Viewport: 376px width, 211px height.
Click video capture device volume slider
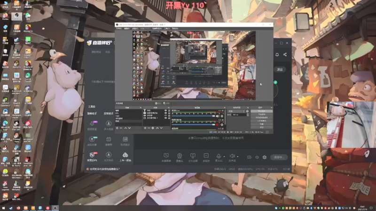point(194,125)
